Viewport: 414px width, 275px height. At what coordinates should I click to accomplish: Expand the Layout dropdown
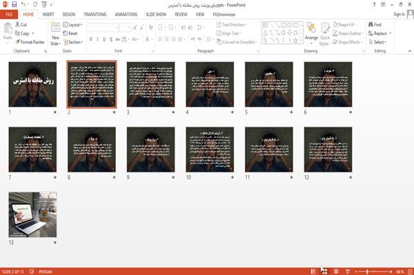72,25
